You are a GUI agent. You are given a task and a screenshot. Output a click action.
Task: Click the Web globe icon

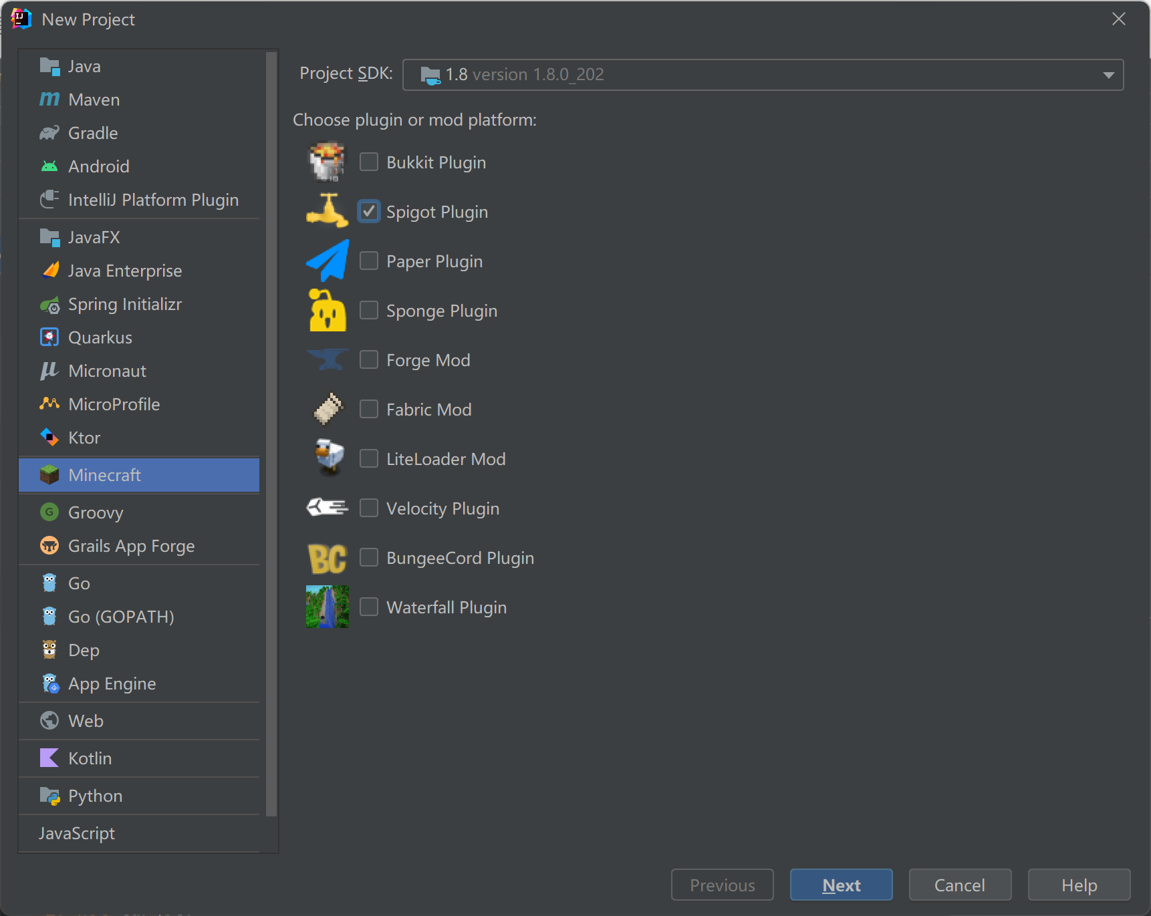[x=49, y=721]
